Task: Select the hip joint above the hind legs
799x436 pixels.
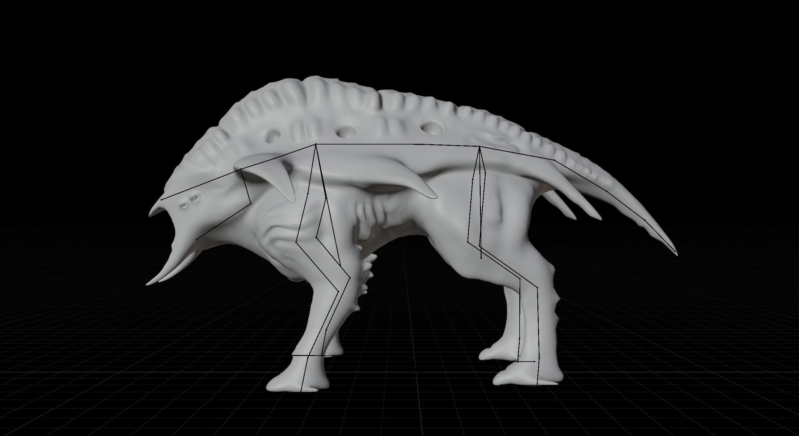Action: (479, 147)
